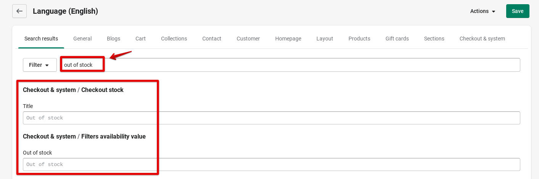The height and width of the screenshot is (179, 539).
Task: Open the Checkout & system tab
Action: tap(482, 39)
